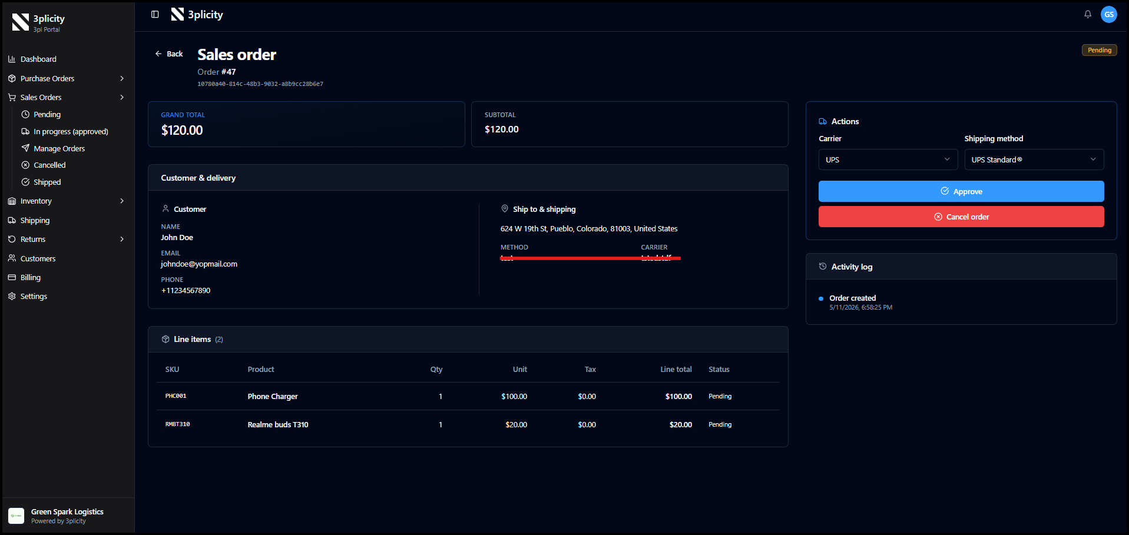Screen dimensions: 1129x535
Task: Click the Dashboard chart icon
Action: (12, 59)
